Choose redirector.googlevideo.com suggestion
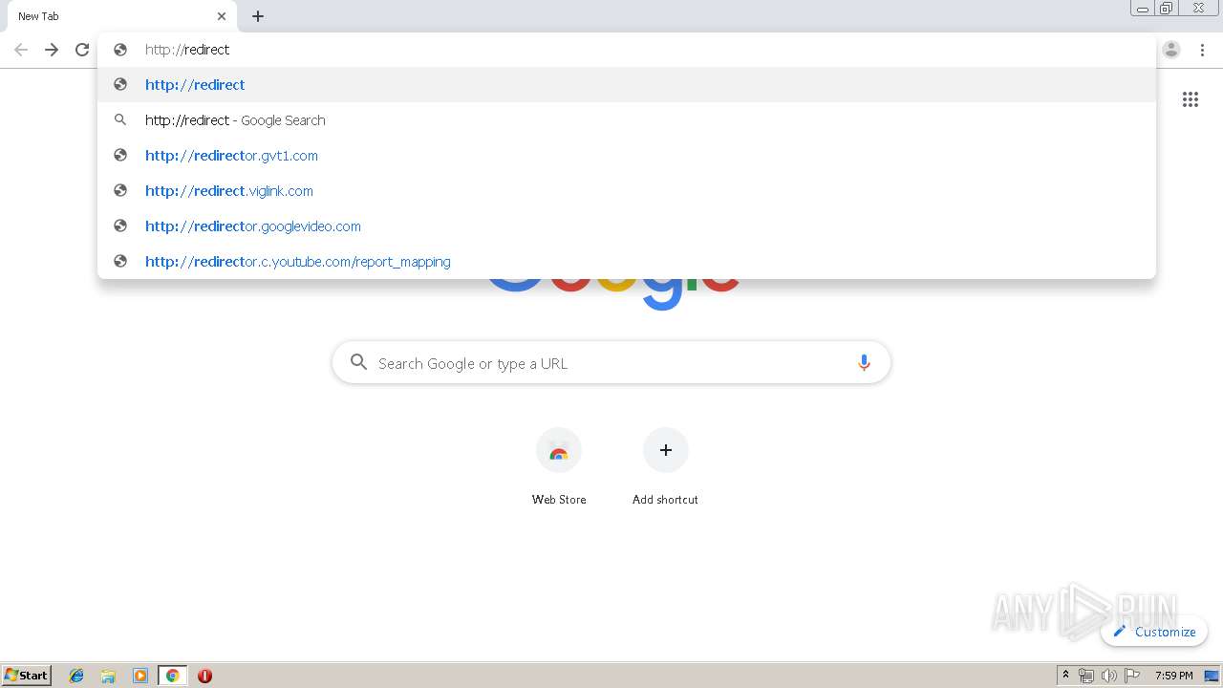 pyautogui.click(x=627, y=226)
